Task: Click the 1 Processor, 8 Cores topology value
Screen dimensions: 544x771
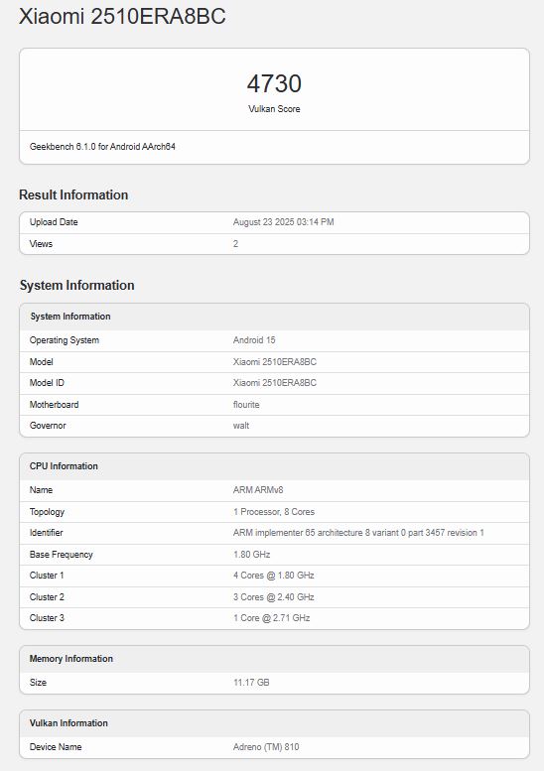Action: pyautogui.click(x=274, y=512)
